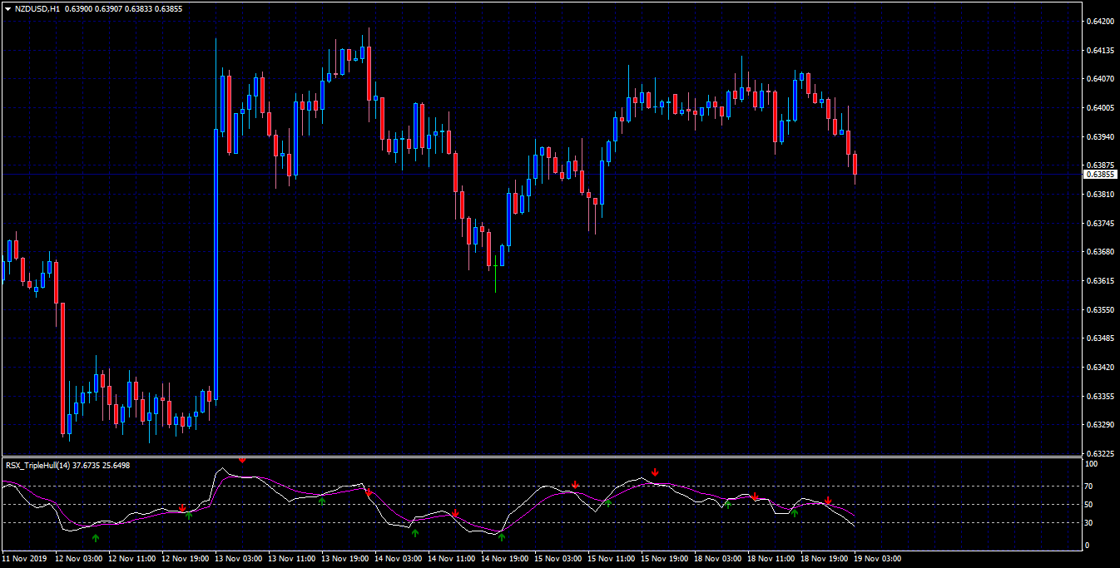Select the leftmost green up arrow in indicator
Image resolution: width=1120 pixels, height=568 pixels.
click(96, 539)
